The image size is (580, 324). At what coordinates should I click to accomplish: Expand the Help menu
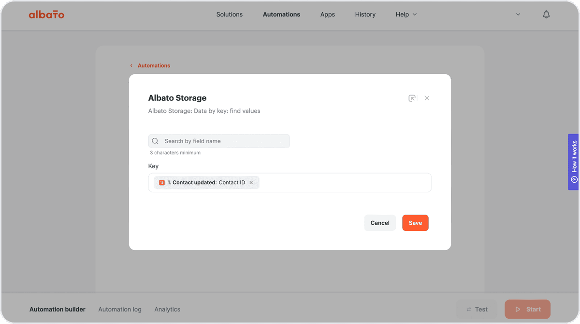[406, 14]
